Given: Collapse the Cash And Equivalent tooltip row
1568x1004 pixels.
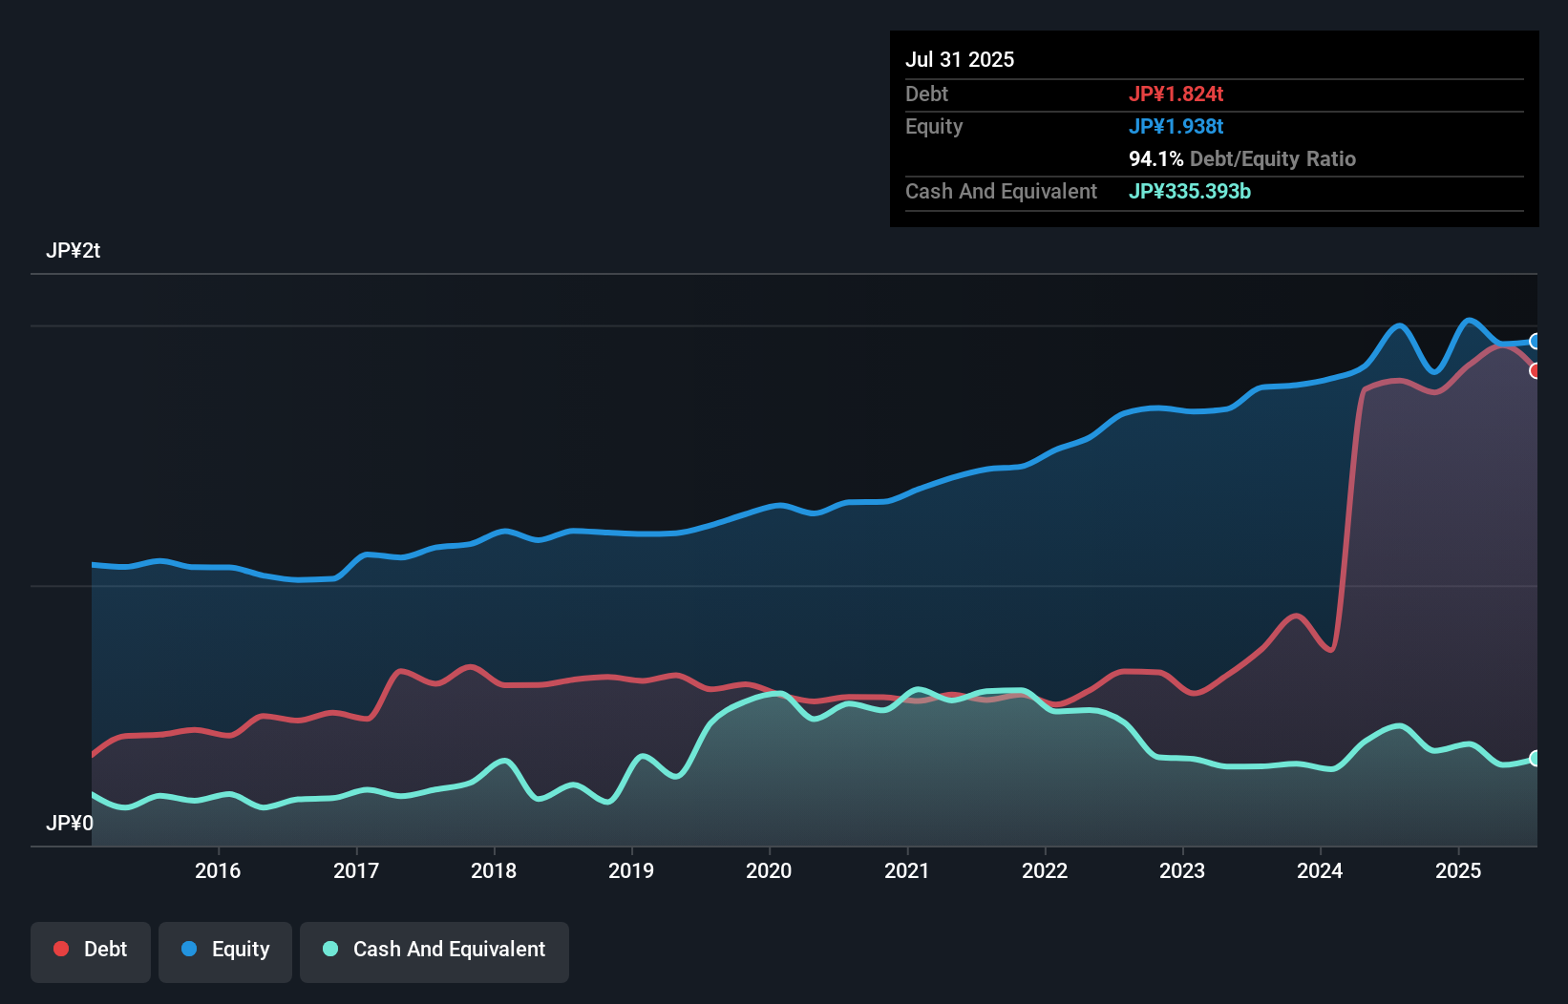Looking at the screenshot, I should [x=1001, y=191].
